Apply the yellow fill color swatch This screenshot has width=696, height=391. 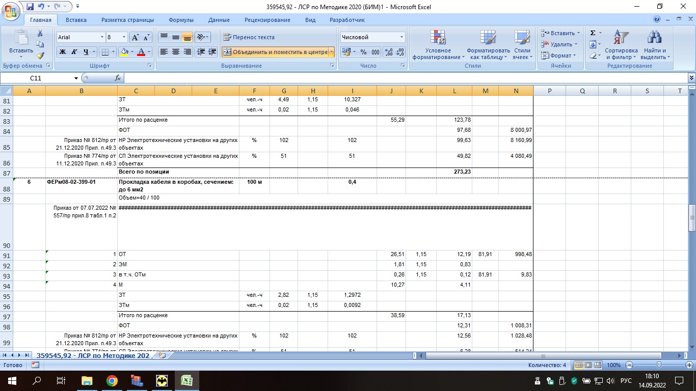click(124, 52)
